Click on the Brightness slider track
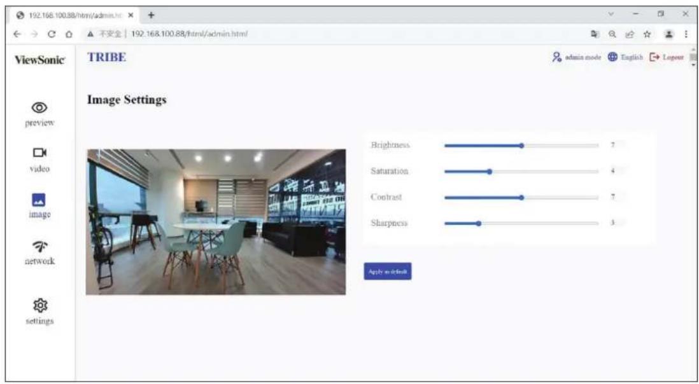The width and height of the screenshot is (699, 384). [x=521, y=146]
